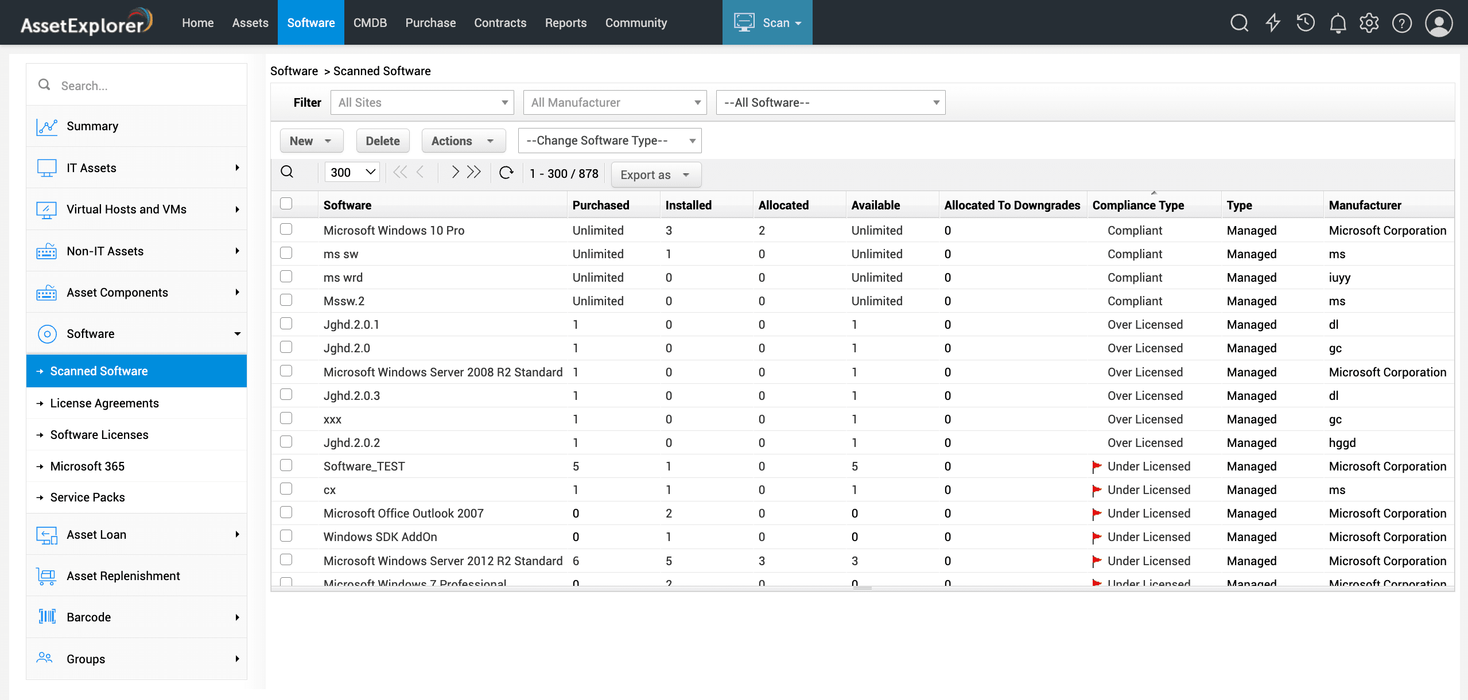Open the recent history clock icon

point(1306,23)
